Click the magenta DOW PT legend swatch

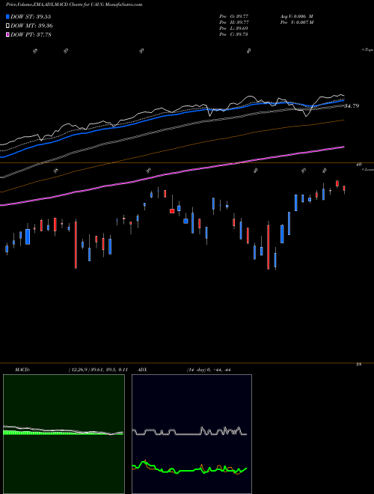(7, 34)
